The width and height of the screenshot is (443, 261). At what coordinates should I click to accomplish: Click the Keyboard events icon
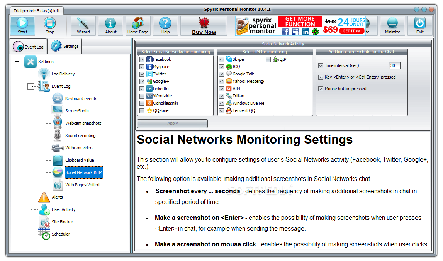58,98
